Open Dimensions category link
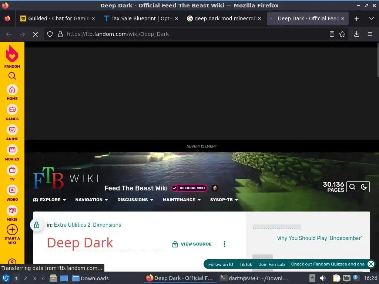This screenshot has height=284, width=379. (x=107, y=225)
